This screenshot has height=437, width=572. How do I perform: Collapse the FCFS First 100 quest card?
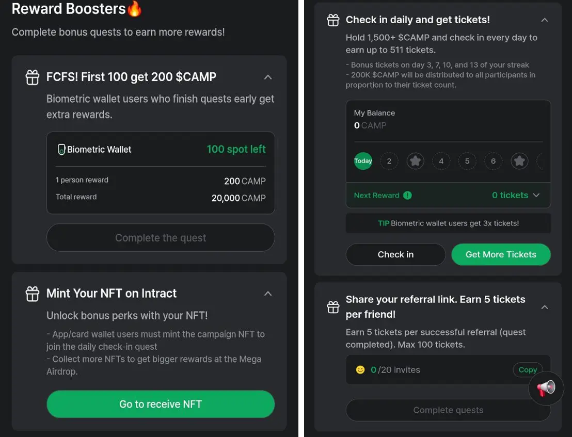click(x=268, y=77)
